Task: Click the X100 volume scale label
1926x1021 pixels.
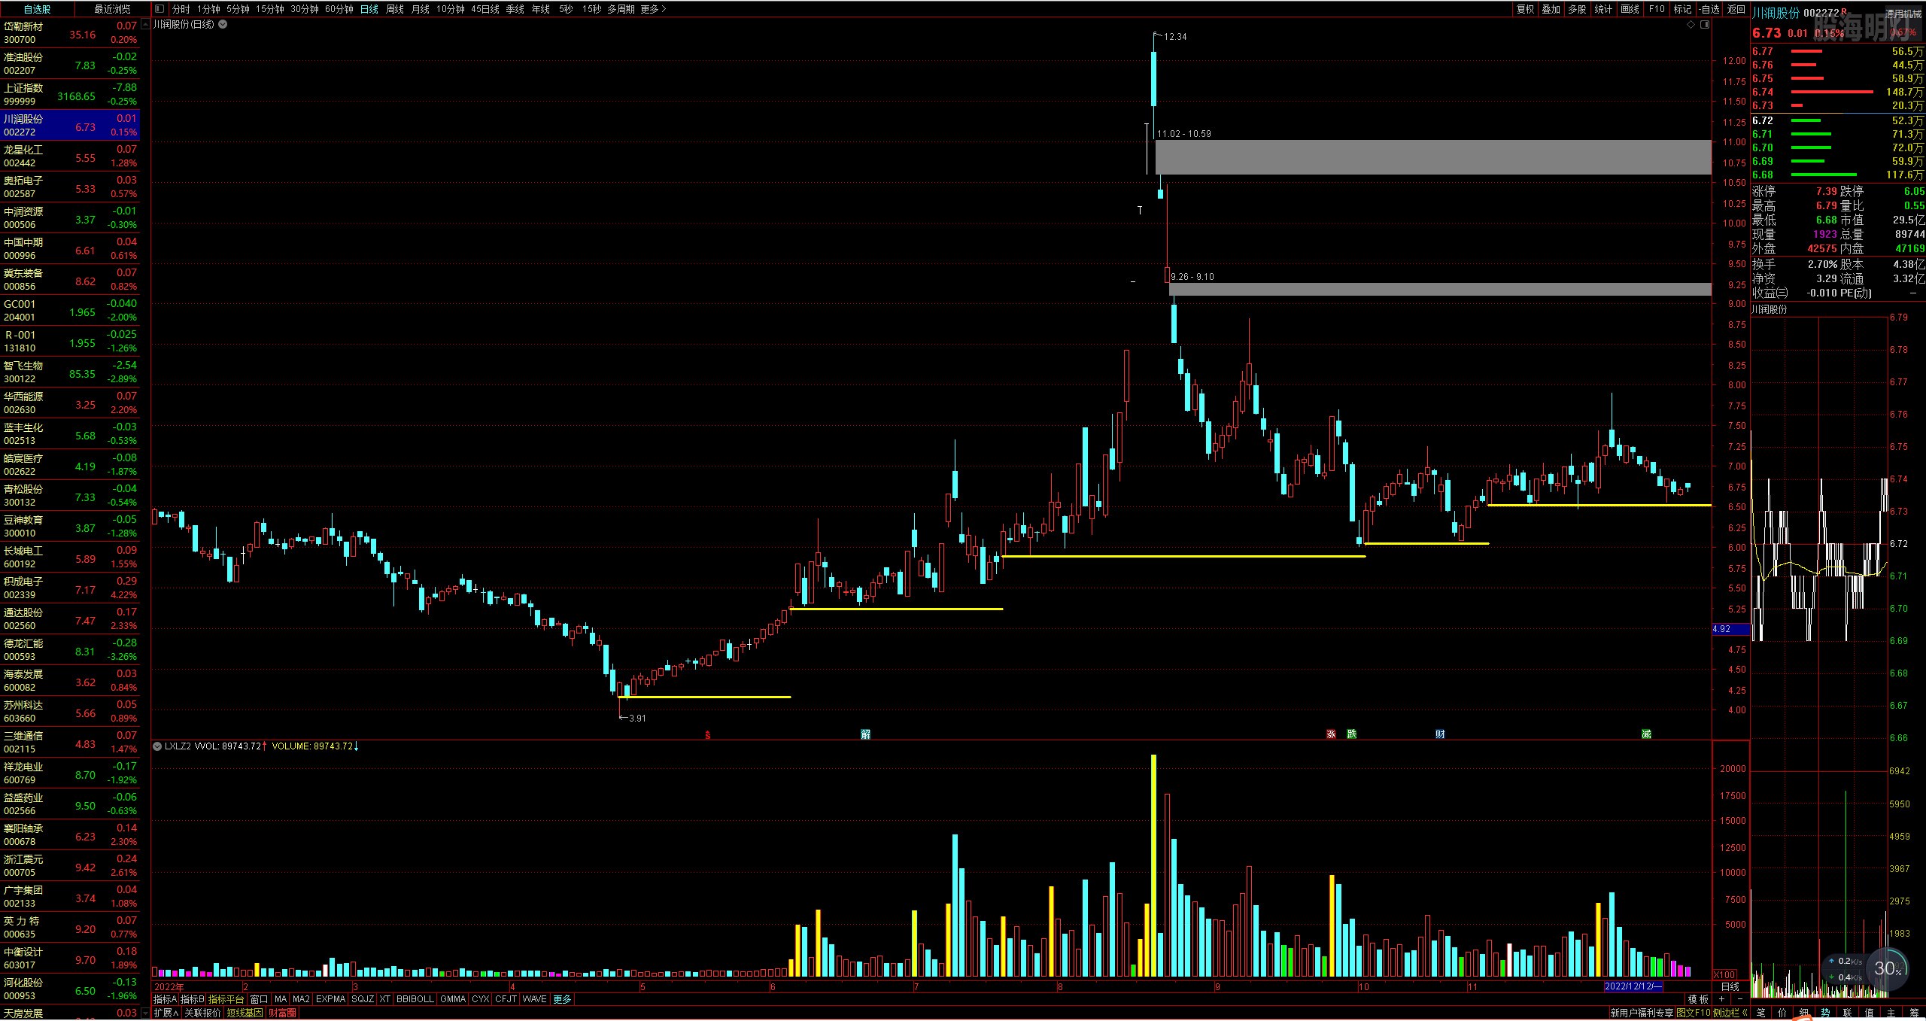Action: click(1724, 974)
